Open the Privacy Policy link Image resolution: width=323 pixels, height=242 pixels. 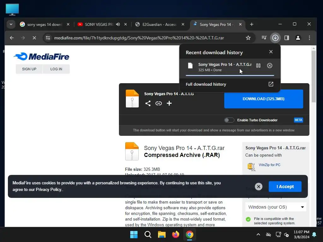click(49, 189)
